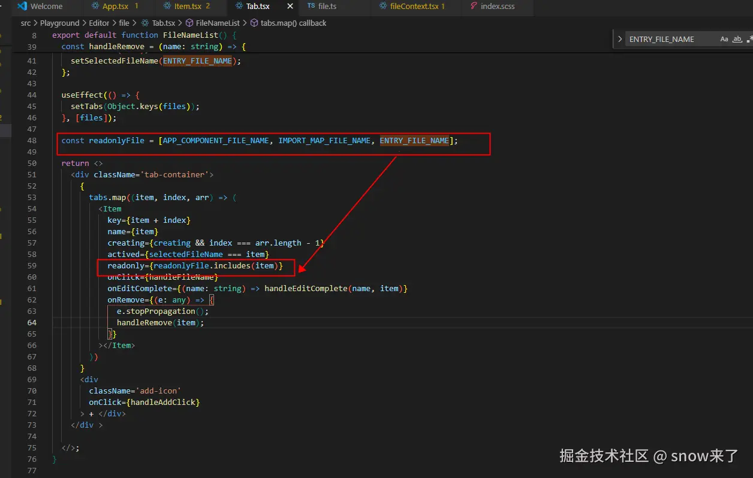
Task: Click setSelectedFileName on line 41
Action: pos(115,60)
